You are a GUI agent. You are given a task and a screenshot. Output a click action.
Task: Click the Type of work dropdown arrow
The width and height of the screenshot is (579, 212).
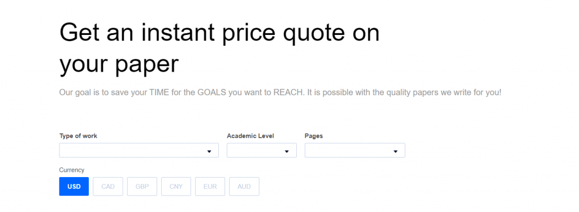coord(209,151)
